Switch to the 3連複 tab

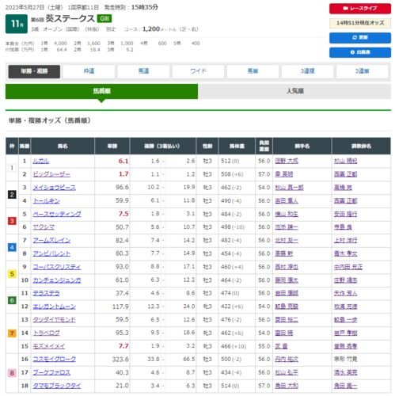click(x=307, y=71)
